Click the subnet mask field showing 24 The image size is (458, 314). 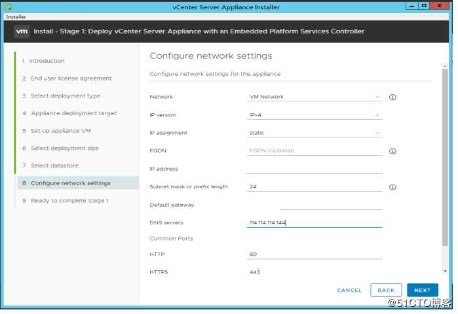point(315,186)
